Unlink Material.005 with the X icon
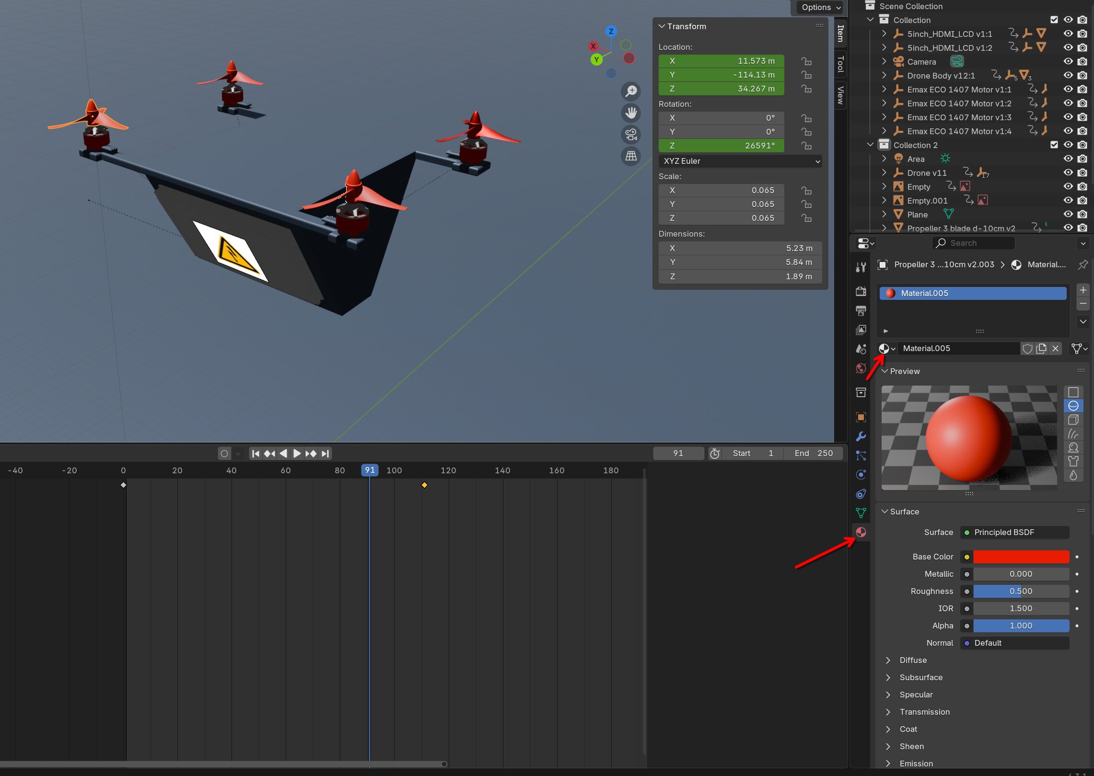 pyautogui.click(x=1055, y=349)
